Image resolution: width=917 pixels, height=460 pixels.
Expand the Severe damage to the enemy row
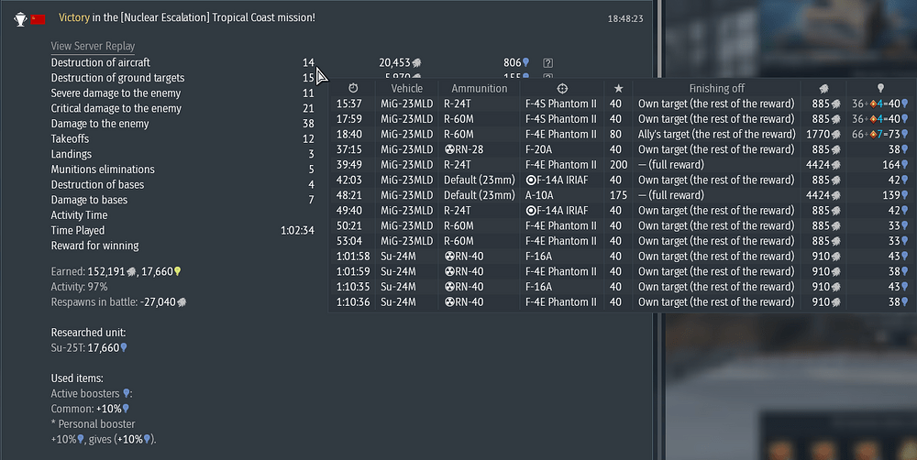(x=116, y=93)
